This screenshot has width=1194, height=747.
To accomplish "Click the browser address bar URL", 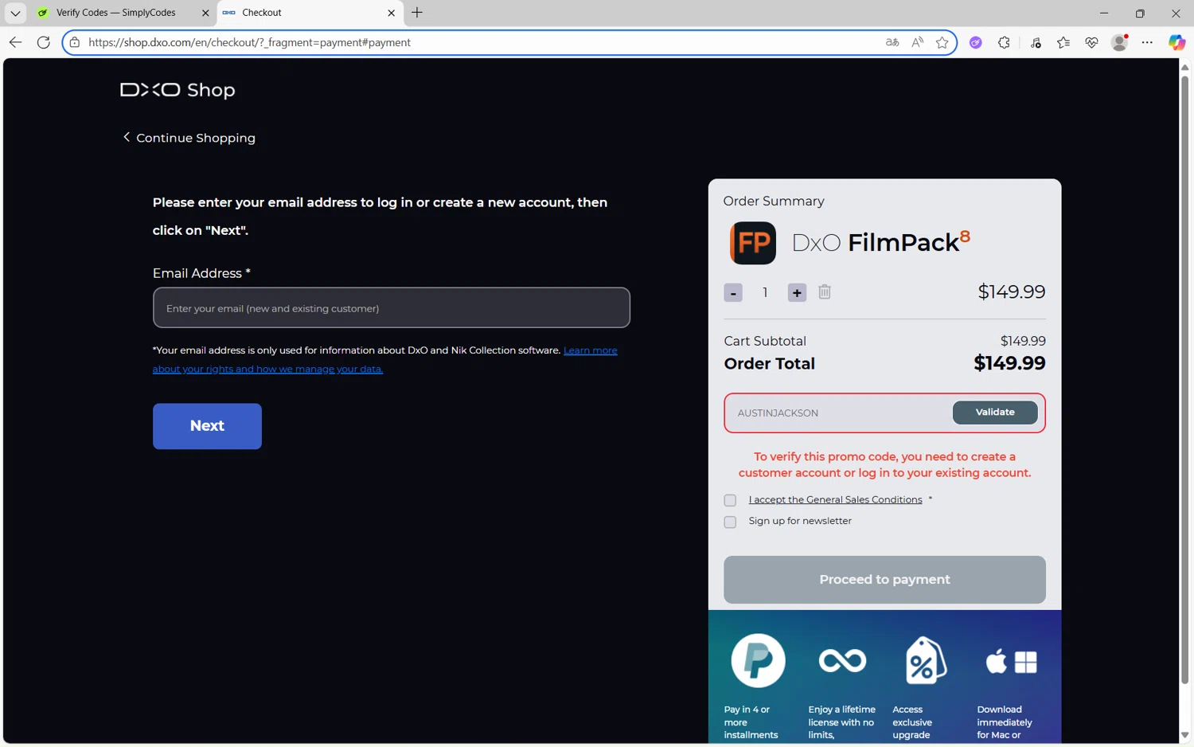I will pyautogui.click(x=249, y=42).
